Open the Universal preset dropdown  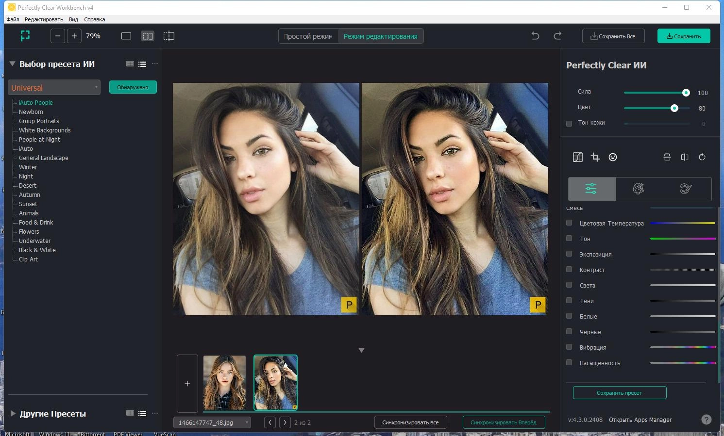click(54, 87)
